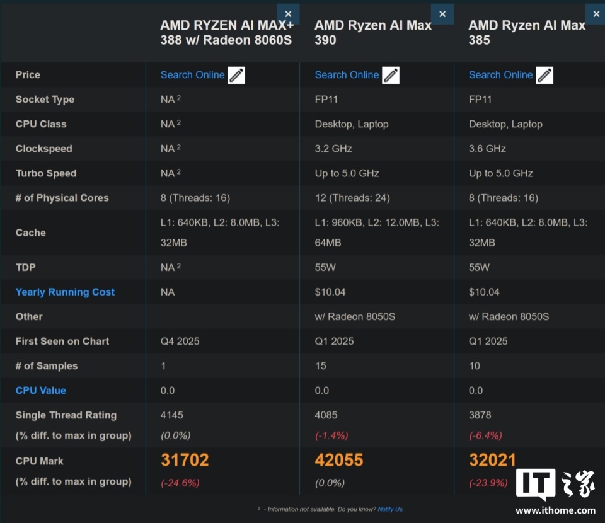Click the Notify Us footnote link
Viewport: 605px width, 523px height.
[390, 509]
